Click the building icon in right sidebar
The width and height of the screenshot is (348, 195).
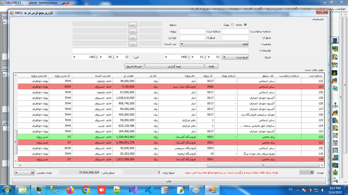[335, 41]
